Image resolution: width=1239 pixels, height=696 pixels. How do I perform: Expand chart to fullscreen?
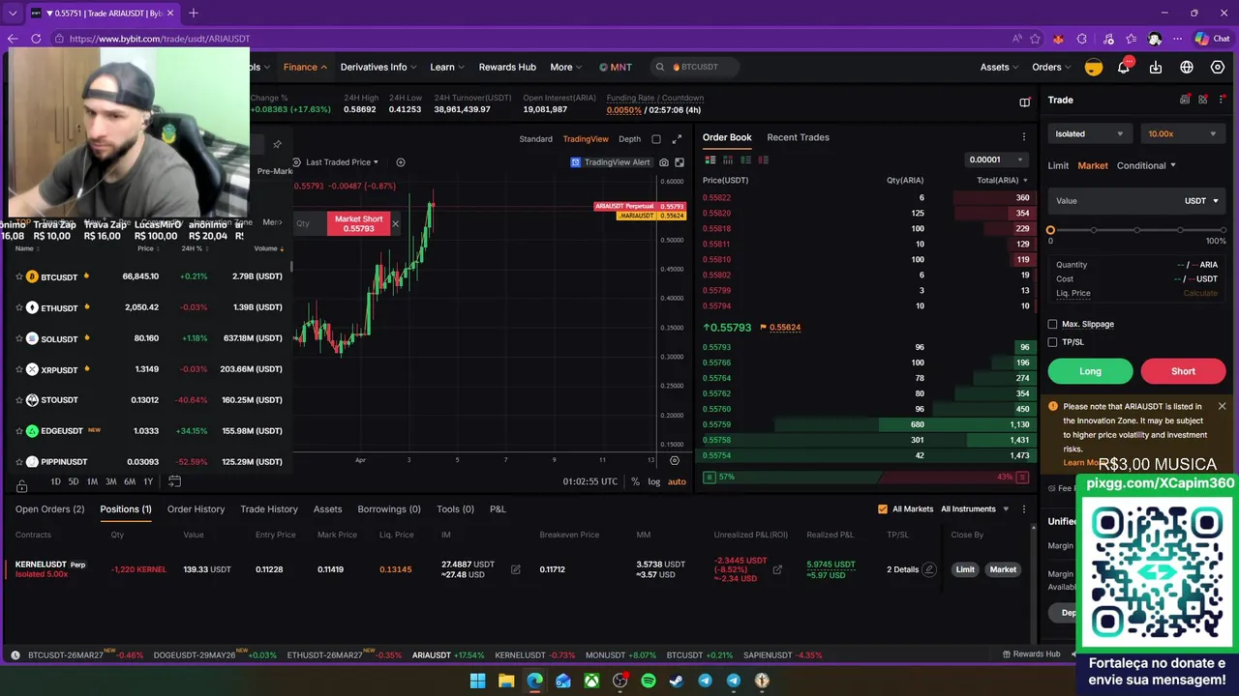677,138
